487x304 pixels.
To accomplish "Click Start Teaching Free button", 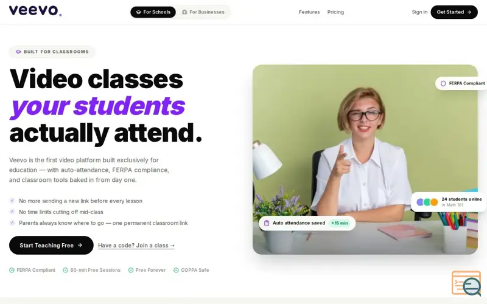I will pos(51,246).
